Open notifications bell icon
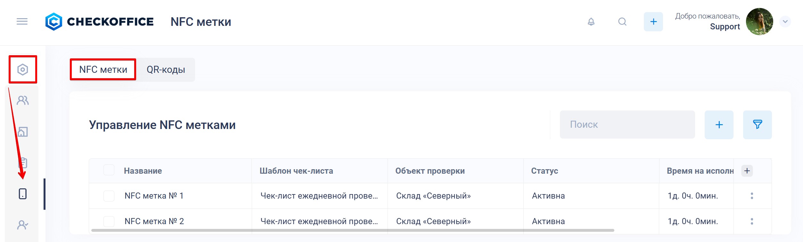The height and width of the screenshot is (242, 803). [591, 22]
